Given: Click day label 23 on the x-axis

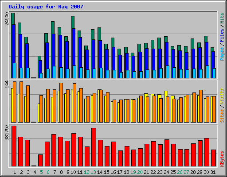Looking at the screenshot, I should pos(160,172).
